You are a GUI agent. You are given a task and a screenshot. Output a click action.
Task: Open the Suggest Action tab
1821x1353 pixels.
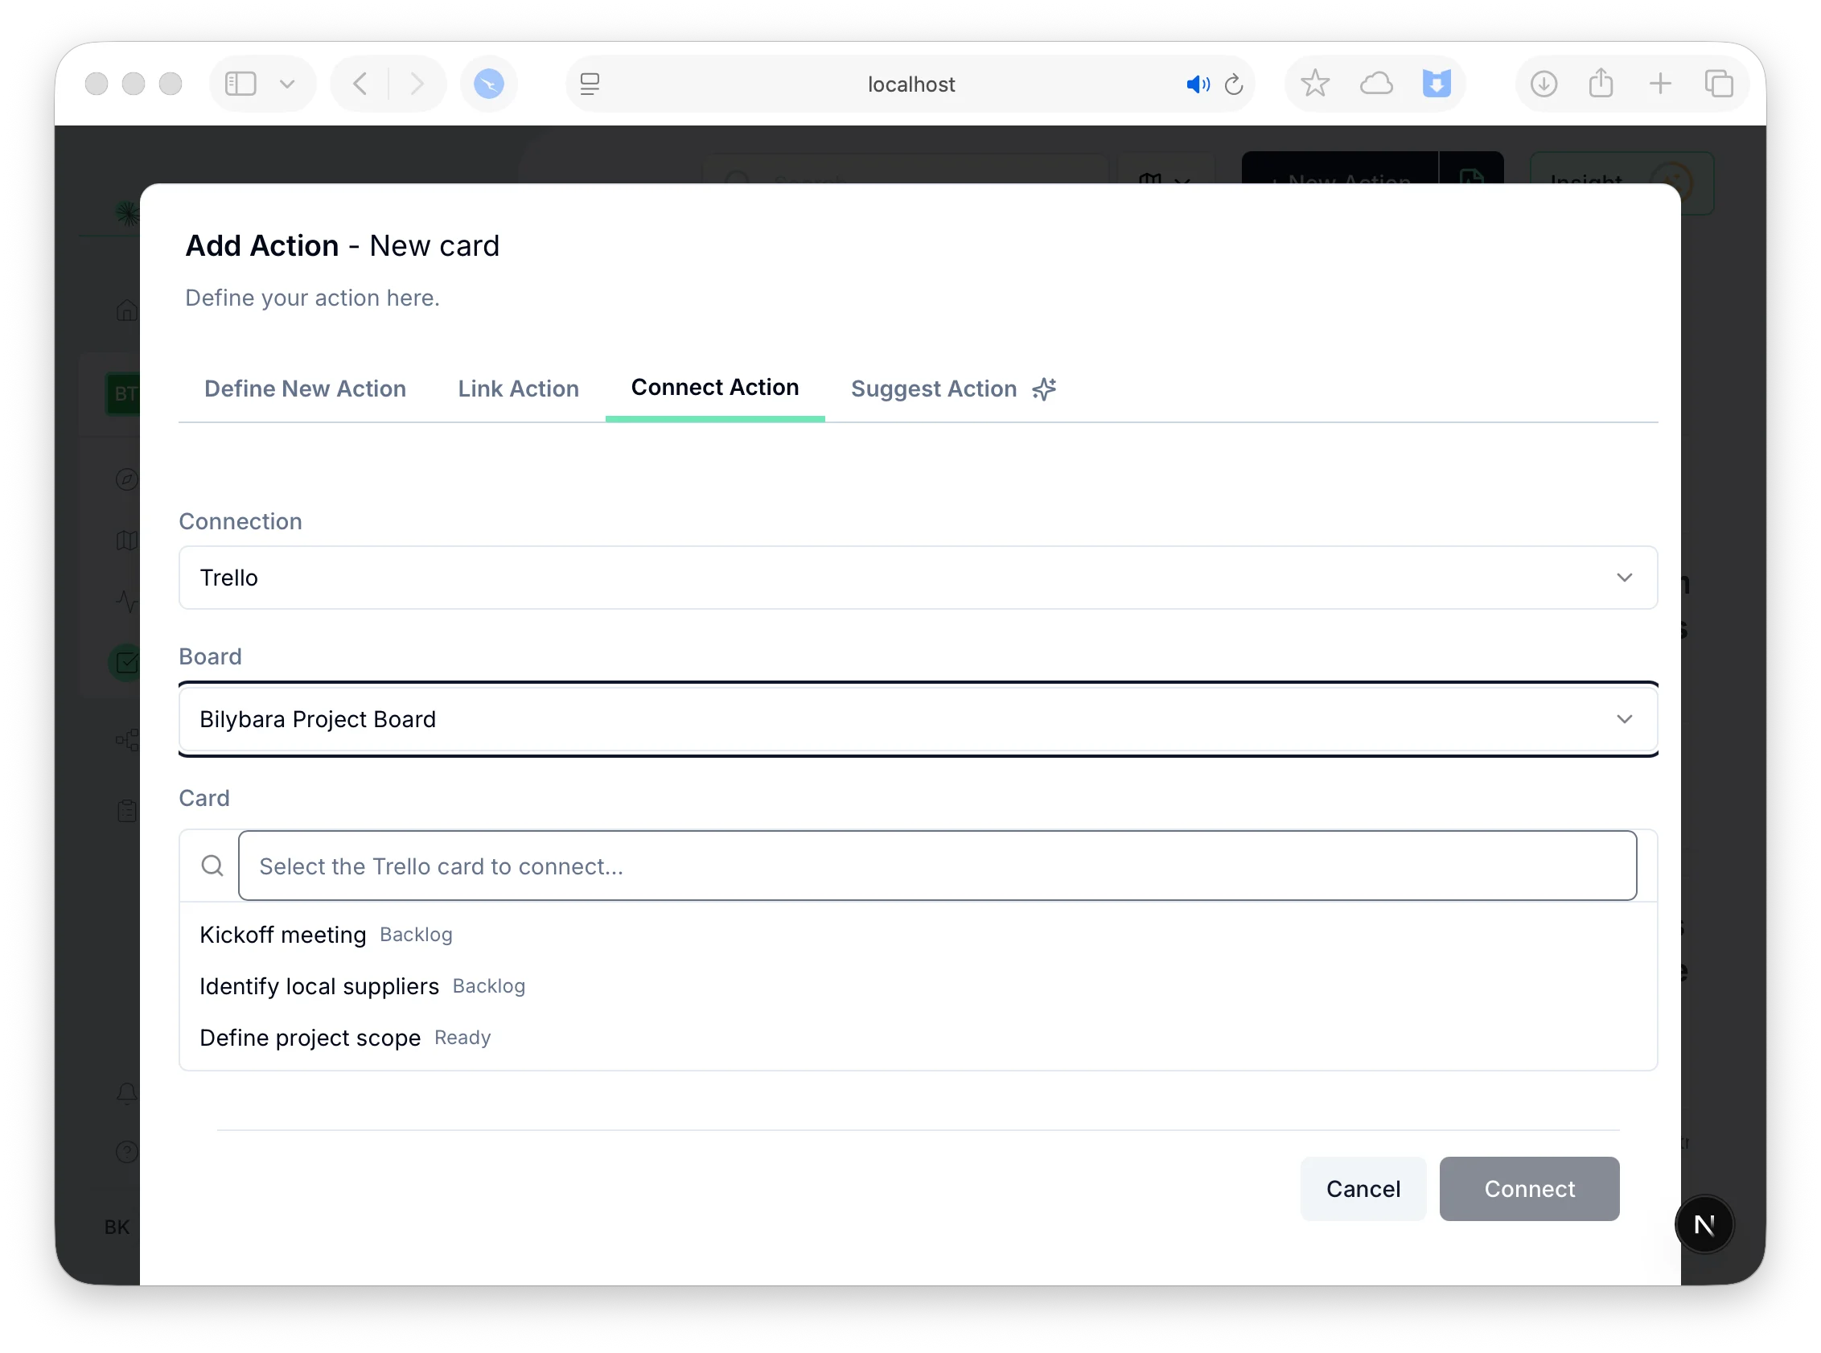954,389
